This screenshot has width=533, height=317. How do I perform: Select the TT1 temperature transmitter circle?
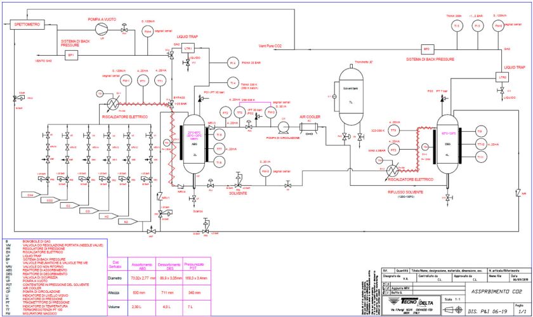click(160, 82)
